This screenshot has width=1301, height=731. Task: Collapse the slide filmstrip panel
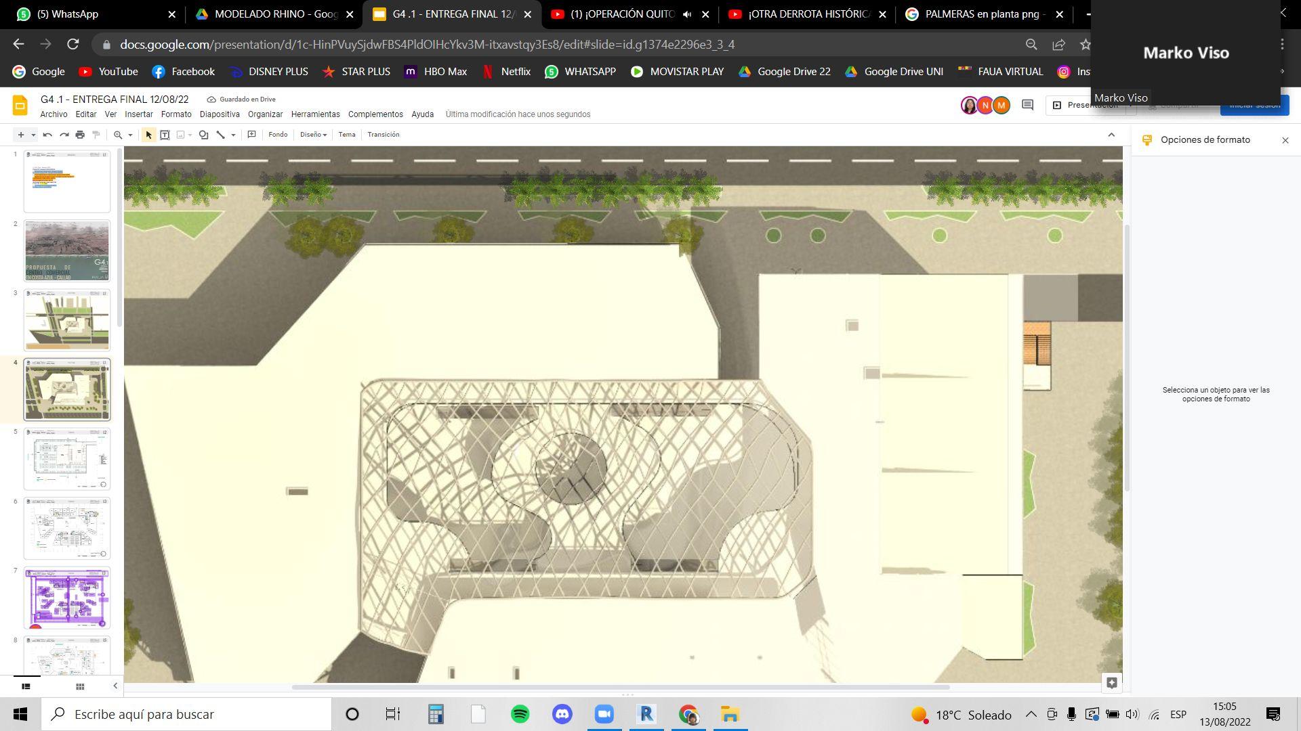tap(115, 686)
